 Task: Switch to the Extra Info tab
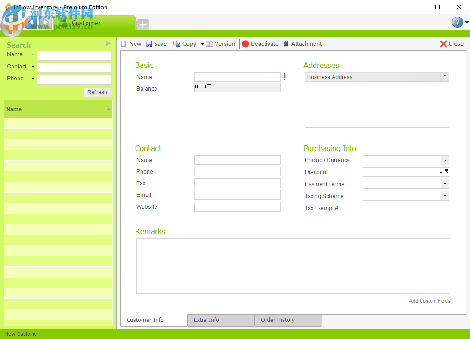(x=221, y=320)
